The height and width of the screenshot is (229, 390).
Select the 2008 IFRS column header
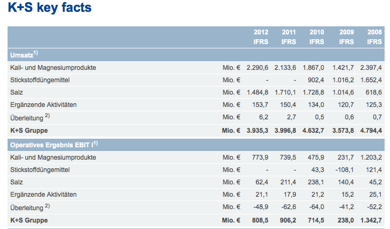coord(374,37)
